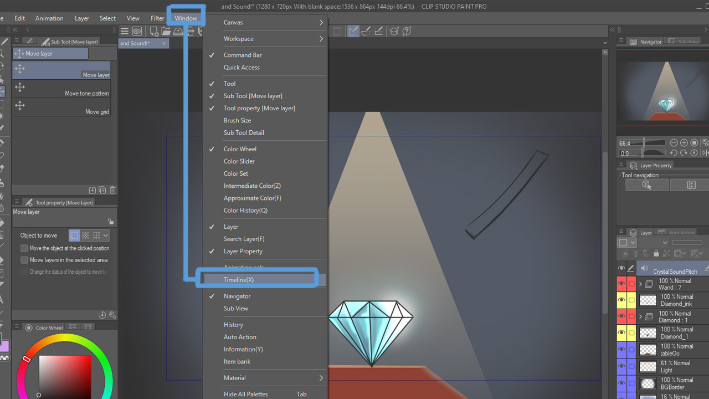The height and width of the screenshot is (399, 709).
Task: Check 'Move layers in the selected area'
Action: (x=24, y=260)
